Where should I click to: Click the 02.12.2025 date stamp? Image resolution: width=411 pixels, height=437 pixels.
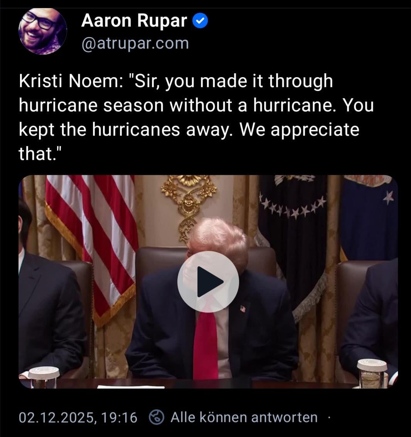tap(57, 417)
